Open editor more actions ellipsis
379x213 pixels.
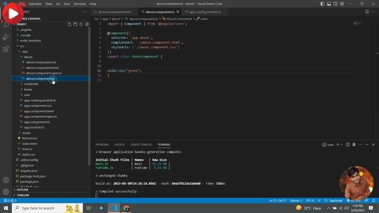374,12
